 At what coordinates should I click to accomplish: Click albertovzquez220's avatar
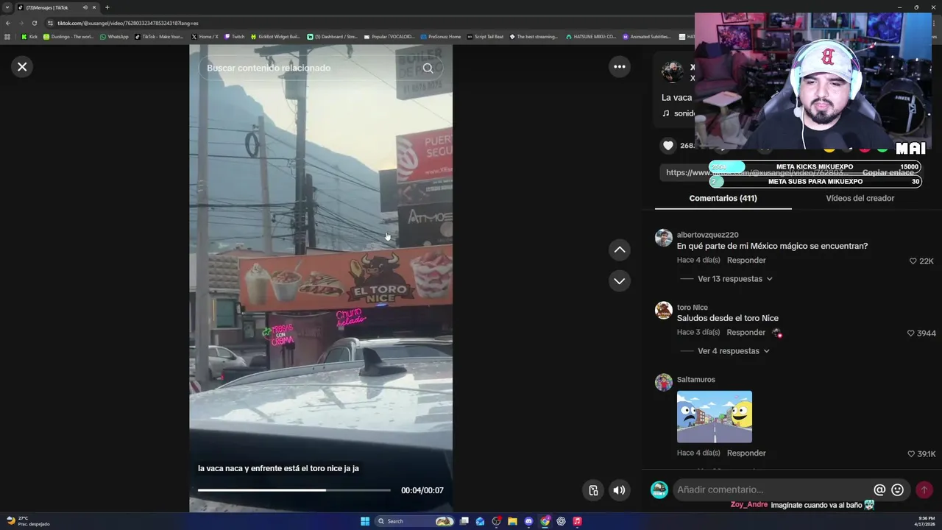[x=664, y=238]
